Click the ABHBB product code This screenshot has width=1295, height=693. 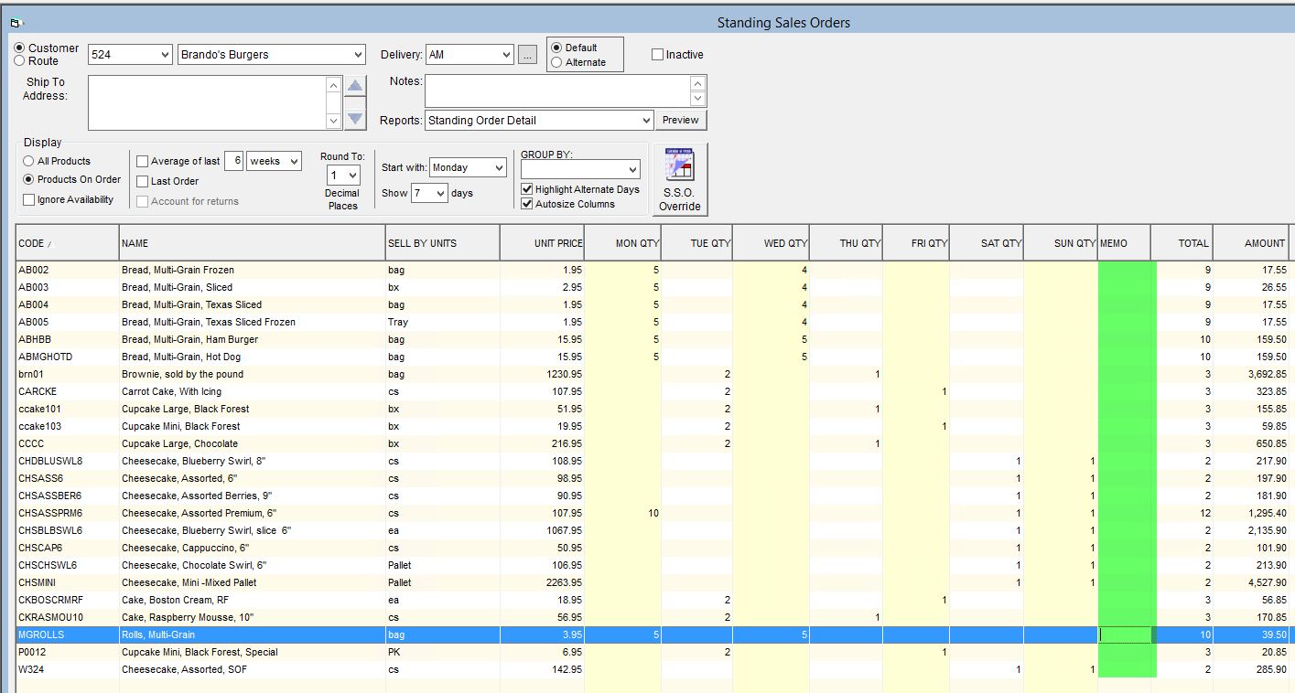(68, 339)
